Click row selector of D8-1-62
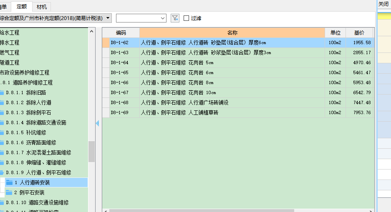Screen dimensions: 391x212 point(106,42)
